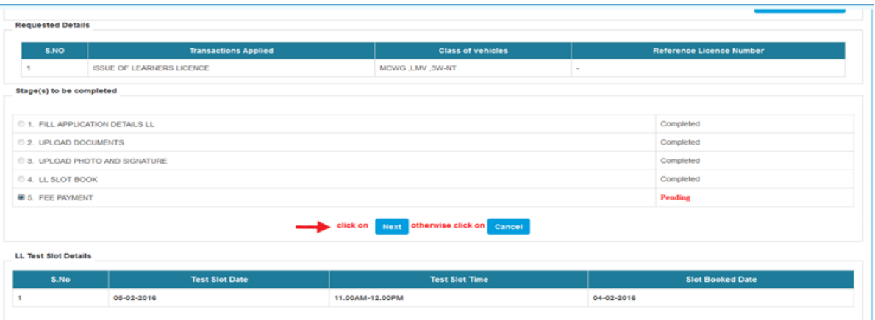Click the Transactions Applied column header
Viewport: 875px width, 320px height.
(231, 51)
